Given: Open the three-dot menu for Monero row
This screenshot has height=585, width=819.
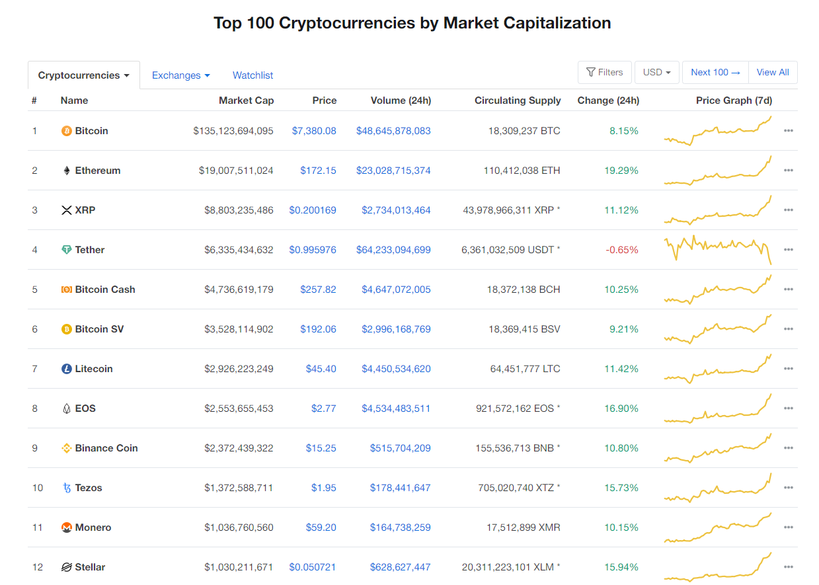Looking at the screenshot, I should click(788, 527).
